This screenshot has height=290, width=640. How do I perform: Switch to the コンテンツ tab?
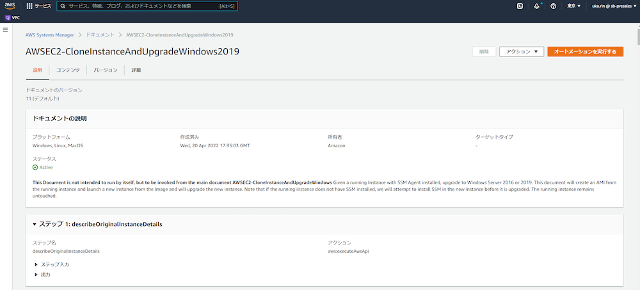click(x=68, y=70)
